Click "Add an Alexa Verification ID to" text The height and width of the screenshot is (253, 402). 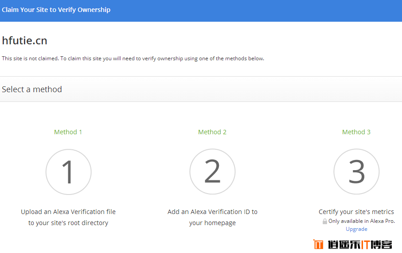pyautogui.click(x=213, y=212)
